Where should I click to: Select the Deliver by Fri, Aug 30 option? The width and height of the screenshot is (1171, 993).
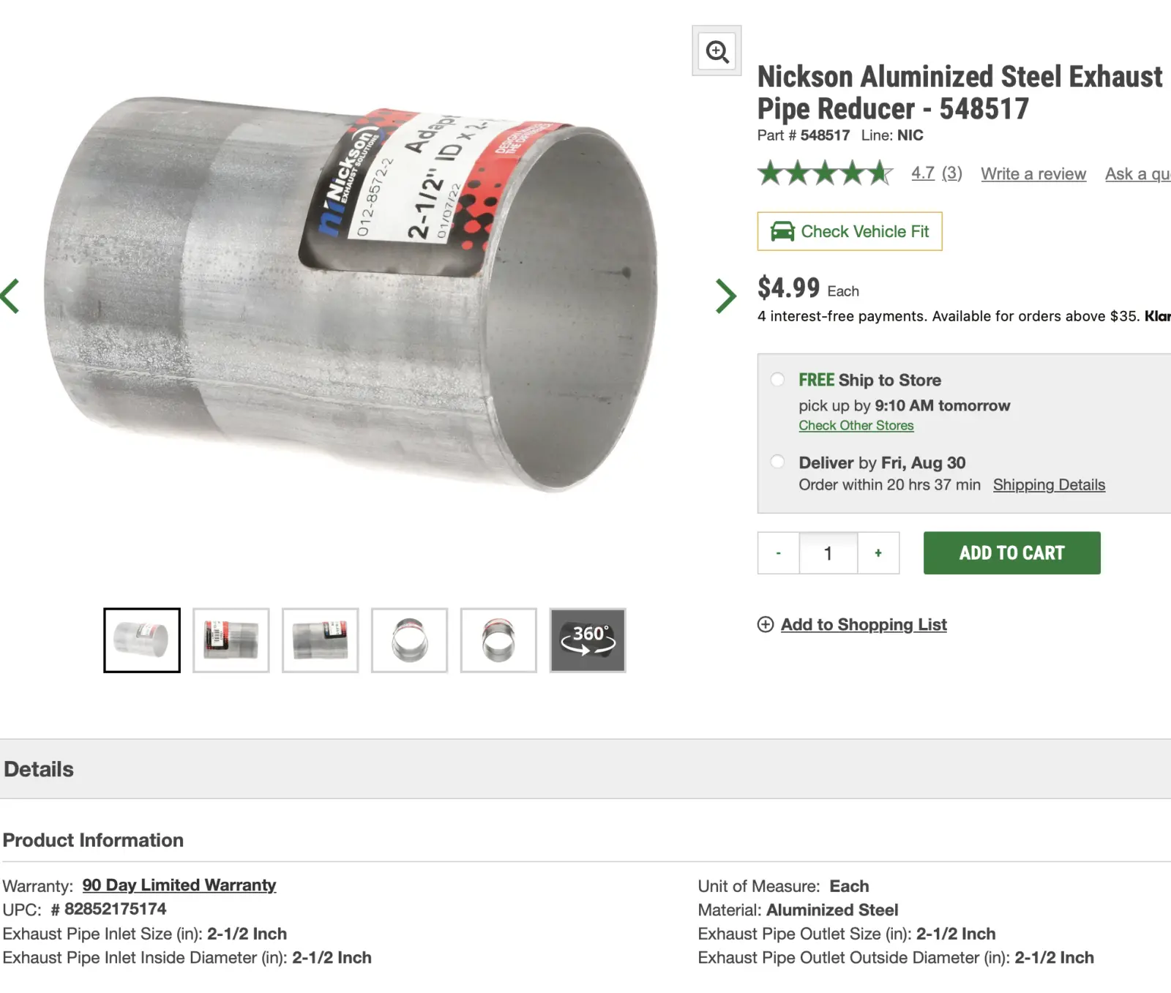[778, 462]
